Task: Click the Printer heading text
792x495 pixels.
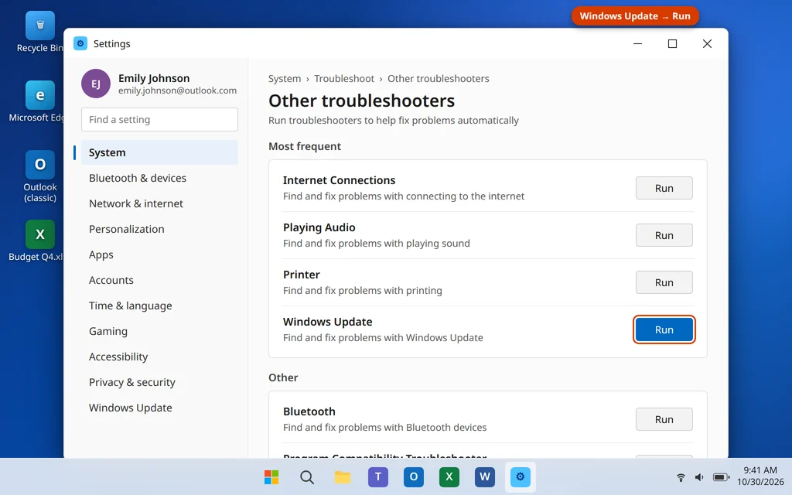Action: tap(301, 275)
